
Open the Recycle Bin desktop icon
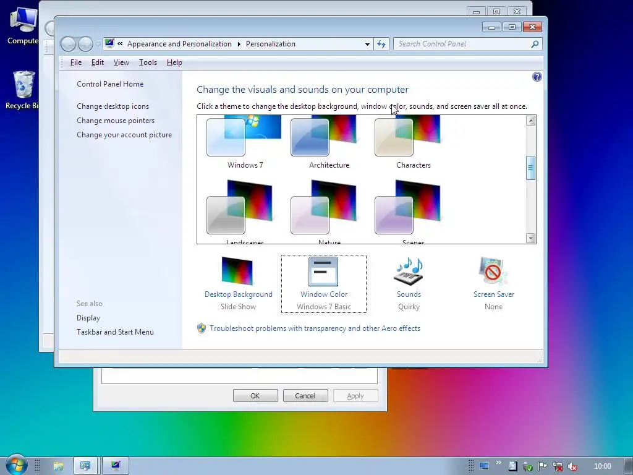coord(23,90)
